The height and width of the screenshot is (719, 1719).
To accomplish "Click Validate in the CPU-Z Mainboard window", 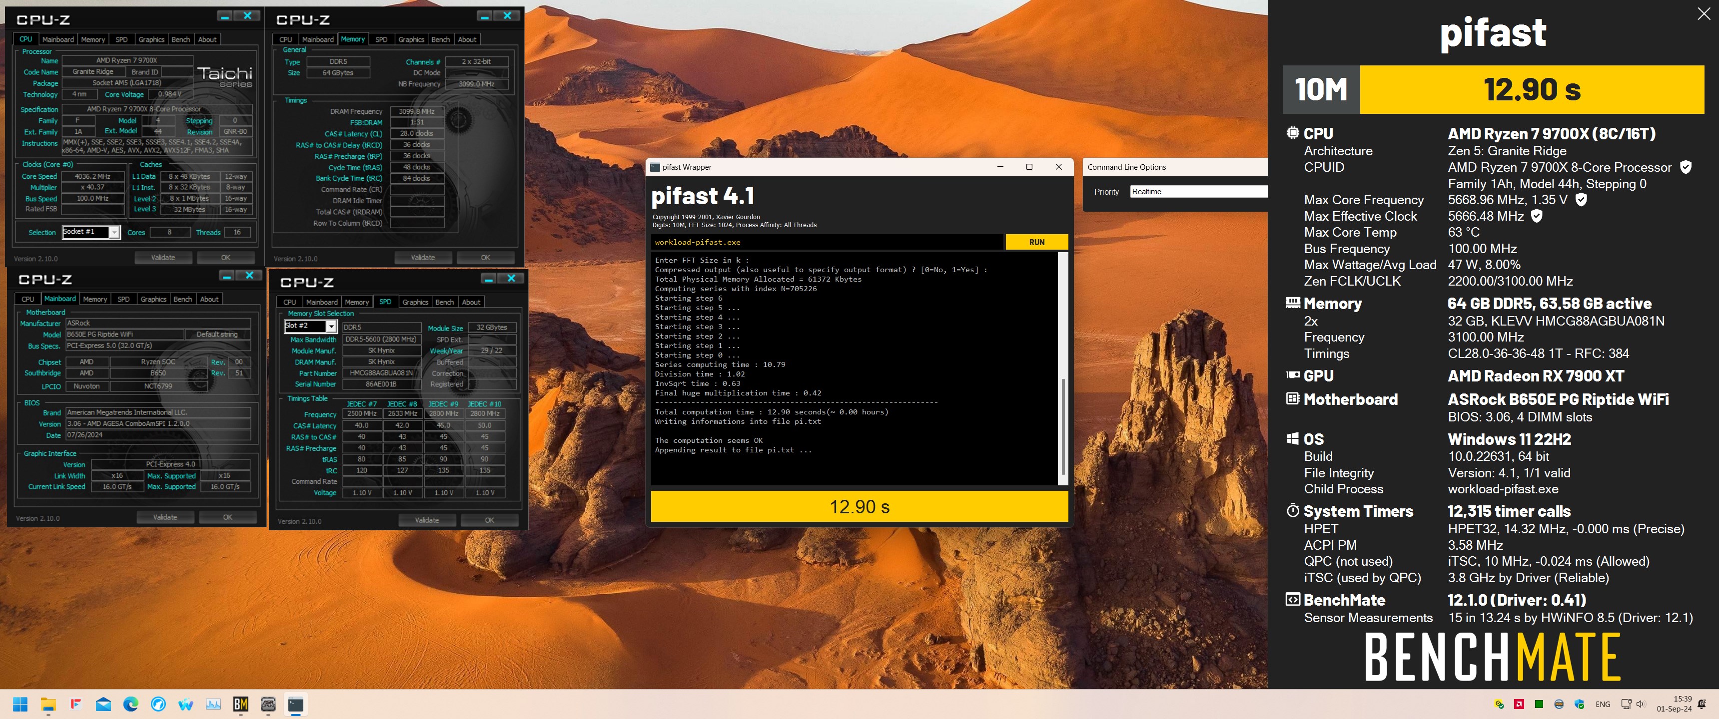I will pos(165,517).
